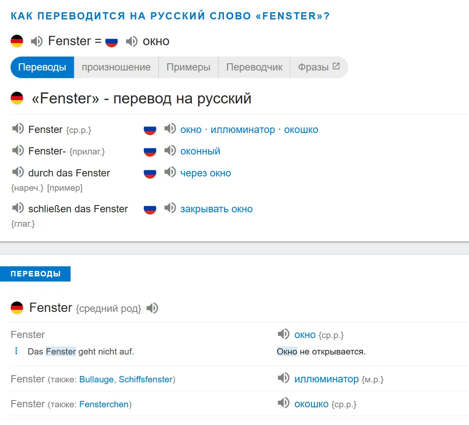
Task: Play Russian audio for окно in the header
Action: click(132, 41)
